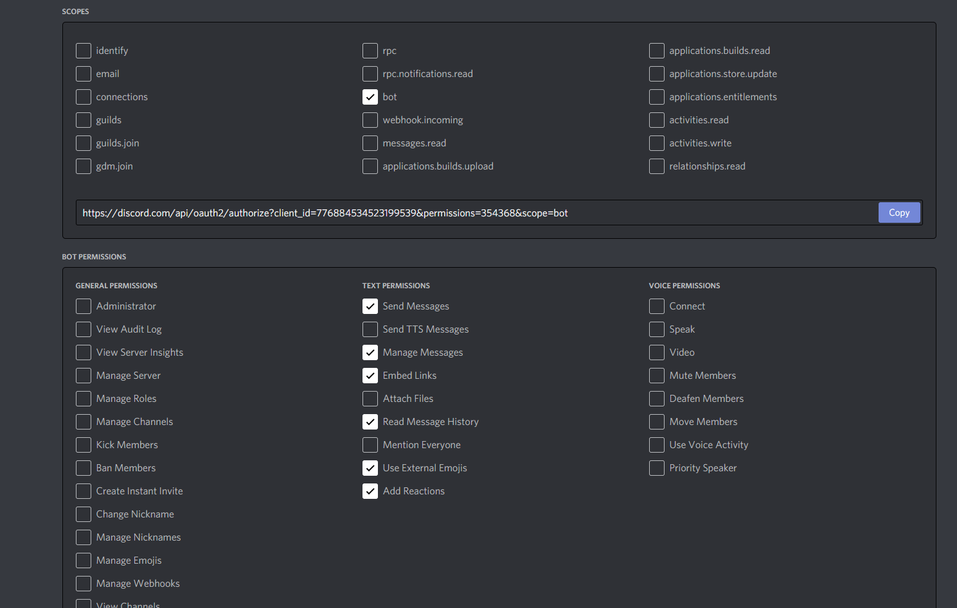Tick the connections scope

click(84, 97)
